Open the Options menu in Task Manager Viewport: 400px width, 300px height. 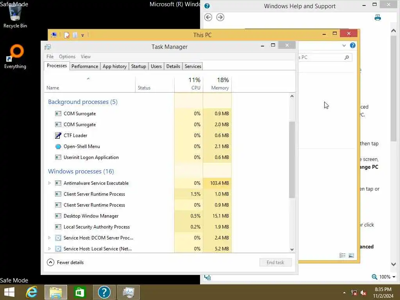pyautogui.click(x=67, y=57)
